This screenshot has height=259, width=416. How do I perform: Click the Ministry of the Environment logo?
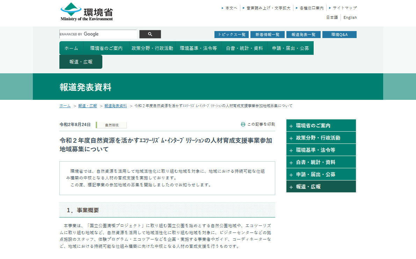coord(87,12)
